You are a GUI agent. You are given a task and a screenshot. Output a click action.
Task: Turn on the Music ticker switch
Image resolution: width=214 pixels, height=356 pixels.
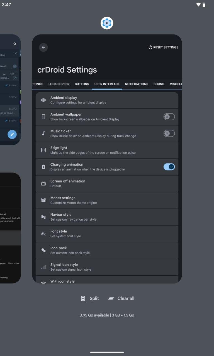coord(169,133)
